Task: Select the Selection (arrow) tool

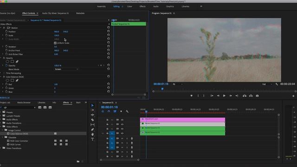Action: point(92,105)
